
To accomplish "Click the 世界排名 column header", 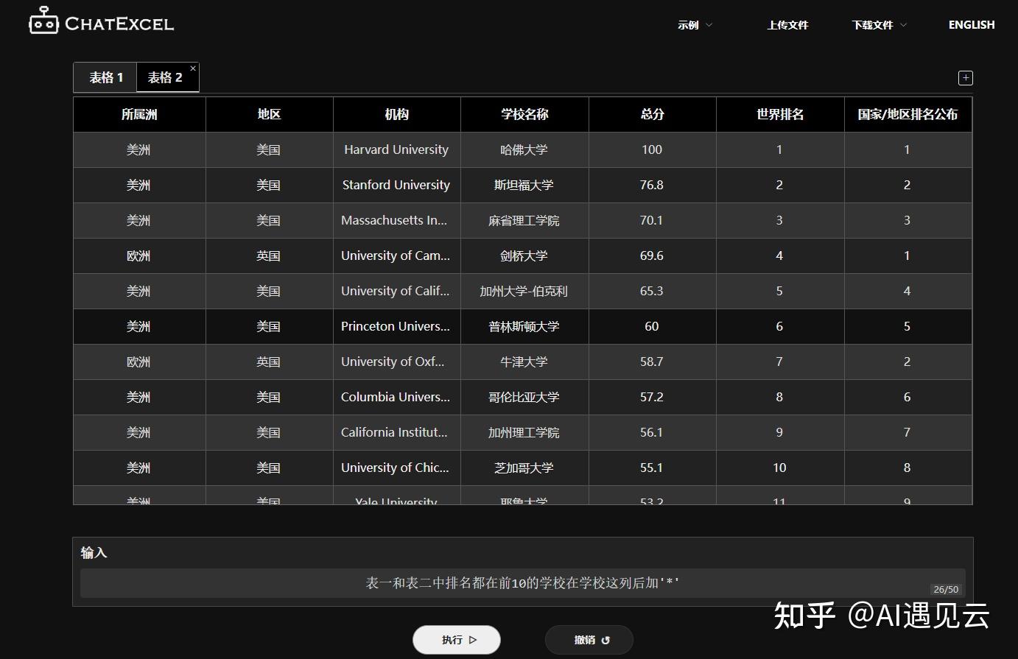I will 779,114.
